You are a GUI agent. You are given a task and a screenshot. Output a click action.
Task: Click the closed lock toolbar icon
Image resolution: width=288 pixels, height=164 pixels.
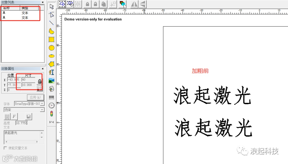tap(88, 4)
